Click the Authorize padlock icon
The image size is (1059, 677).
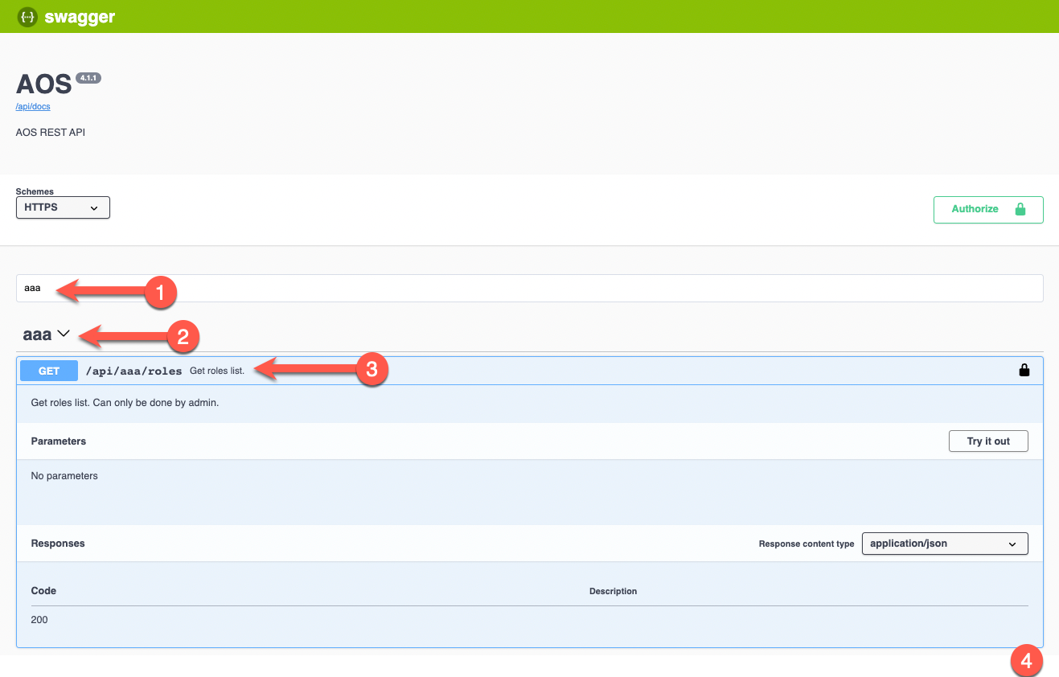tap(1020, 208)
